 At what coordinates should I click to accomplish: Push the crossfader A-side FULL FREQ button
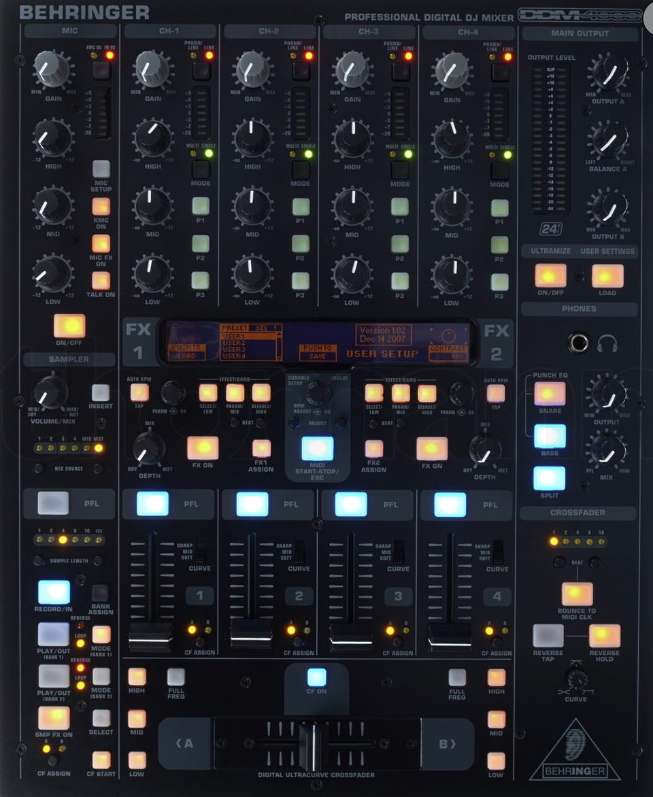click(x=176, y=677)
